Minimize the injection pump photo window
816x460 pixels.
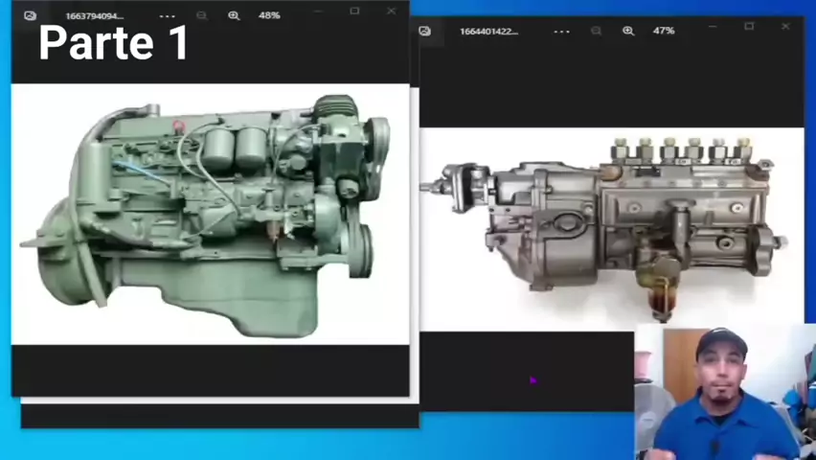(713, 26)
